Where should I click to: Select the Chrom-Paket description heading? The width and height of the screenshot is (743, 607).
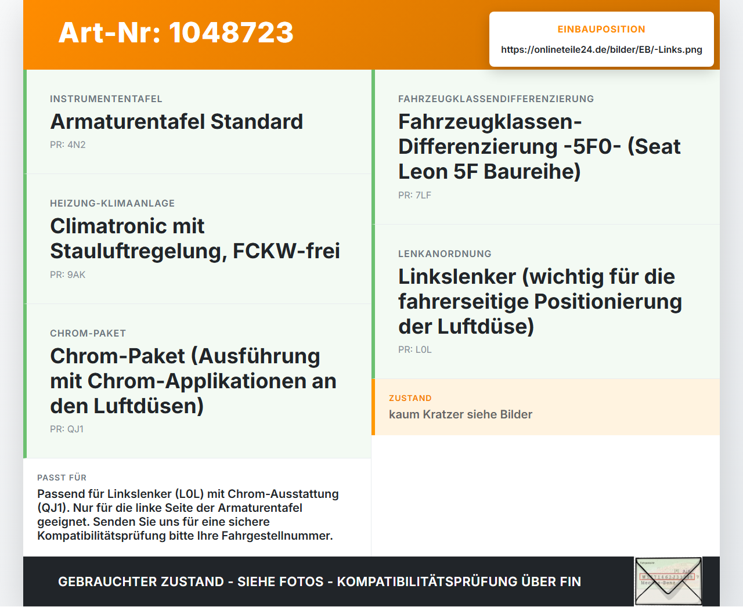(193, 381)
